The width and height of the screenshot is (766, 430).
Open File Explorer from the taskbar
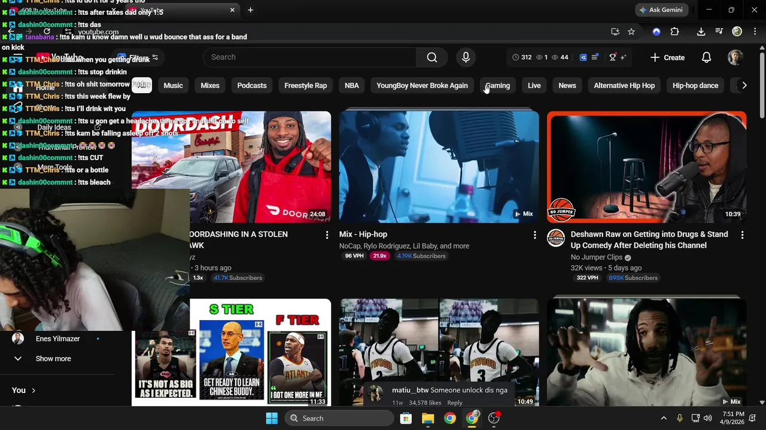click(428, 418)
